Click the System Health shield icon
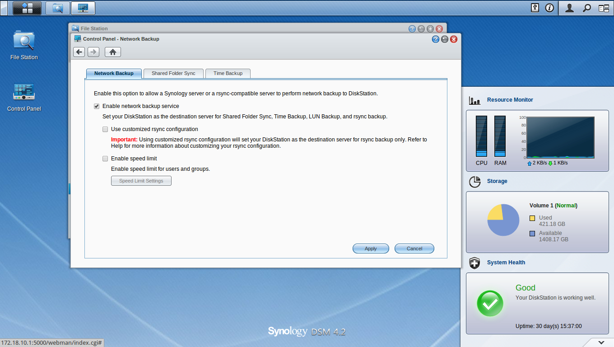The height and width of the screenshot is (347, 614). click(x=474, y=263)
